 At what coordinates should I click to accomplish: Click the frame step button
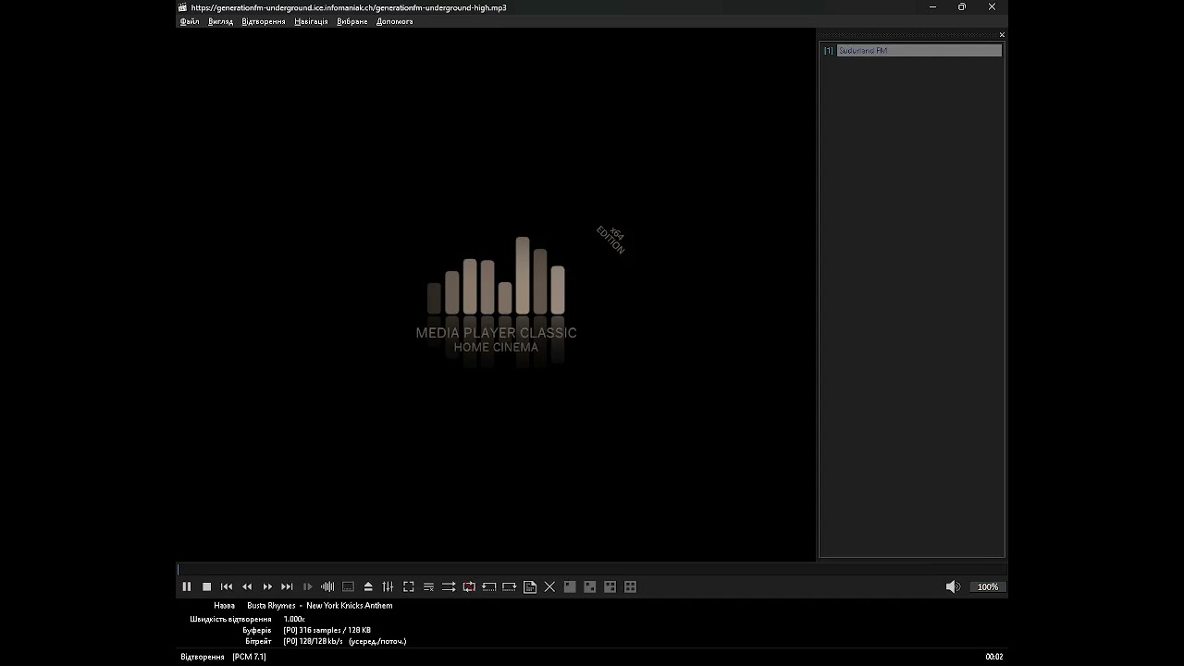308,586
